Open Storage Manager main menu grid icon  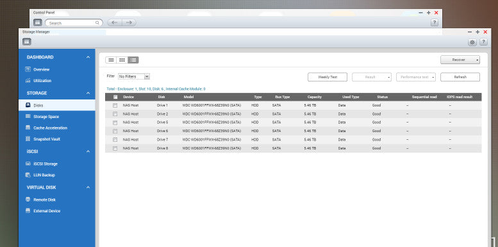[27, 42]
